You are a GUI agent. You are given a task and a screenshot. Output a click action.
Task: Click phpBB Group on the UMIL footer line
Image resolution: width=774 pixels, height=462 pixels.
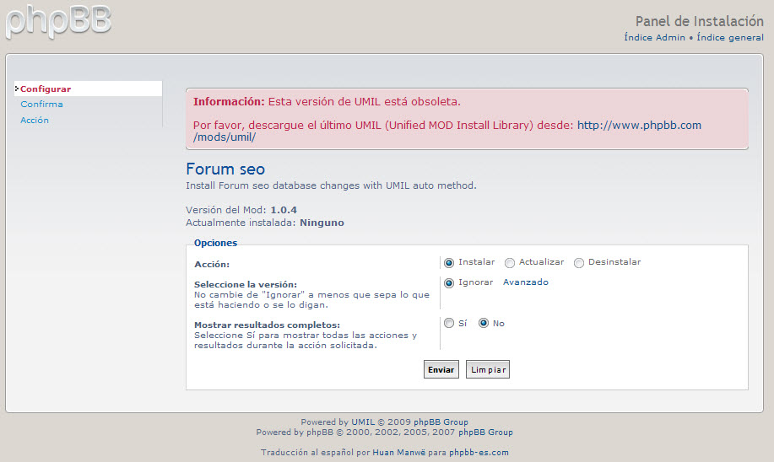click(x=441, y=422)
